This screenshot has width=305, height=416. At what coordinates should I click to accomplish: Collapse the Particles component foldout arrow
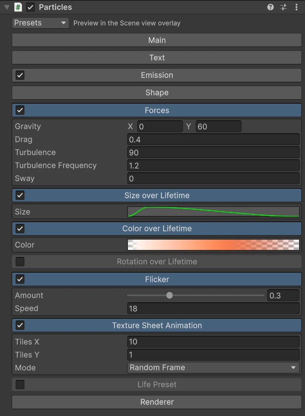pos(7,7)
